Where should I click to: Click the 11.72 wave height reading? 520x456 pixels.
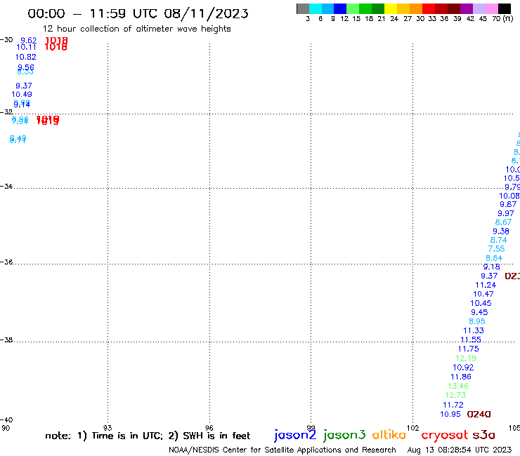tap(453, 405)
